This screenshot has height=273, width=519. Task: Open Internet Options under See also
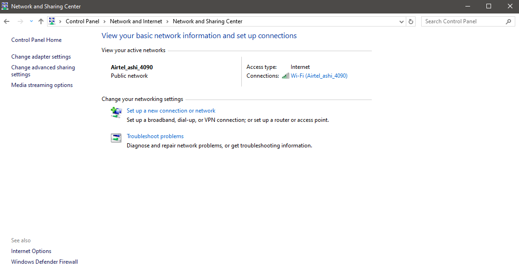tap(31, 251)
